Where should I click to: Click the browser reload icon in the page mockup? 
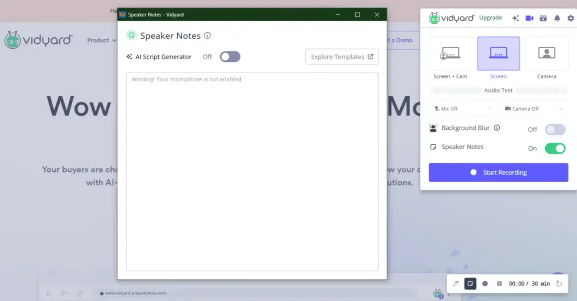[x=80, y=293]
